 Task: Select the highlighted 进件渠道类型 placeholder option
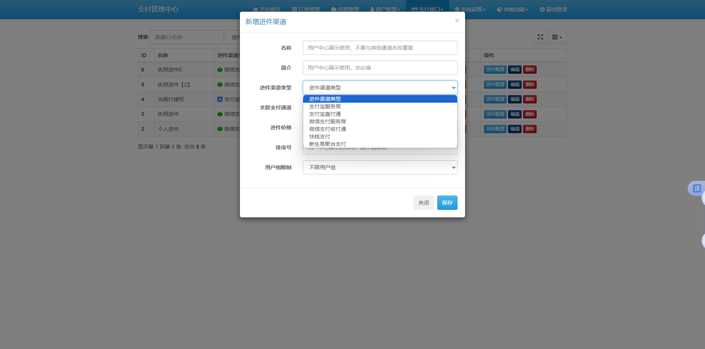pyautogui.click(x=380, y=99)
